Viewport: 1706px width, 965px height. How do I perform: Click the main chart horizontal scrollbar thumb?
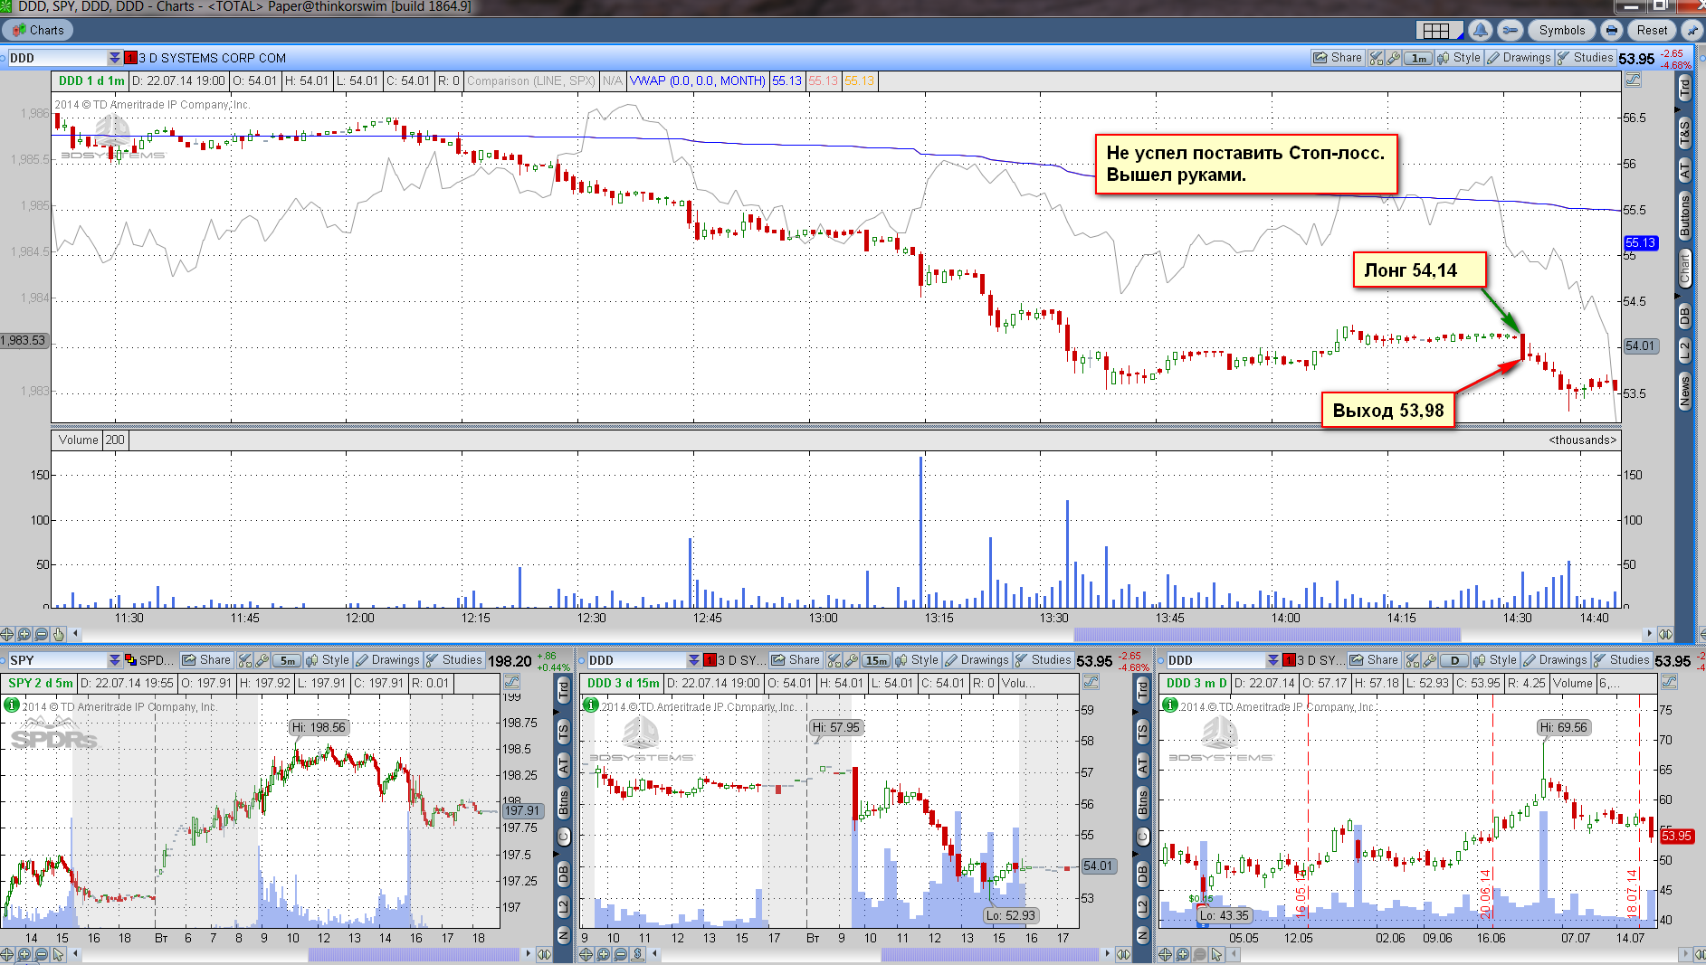click(1267, 634)
